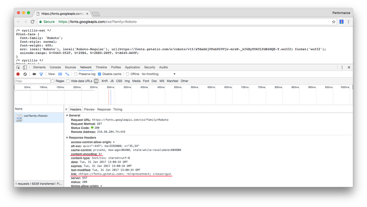Viewport: 367px width, 207px height.
Task: Open the Security panel tab
Action: tap(150, 67)
